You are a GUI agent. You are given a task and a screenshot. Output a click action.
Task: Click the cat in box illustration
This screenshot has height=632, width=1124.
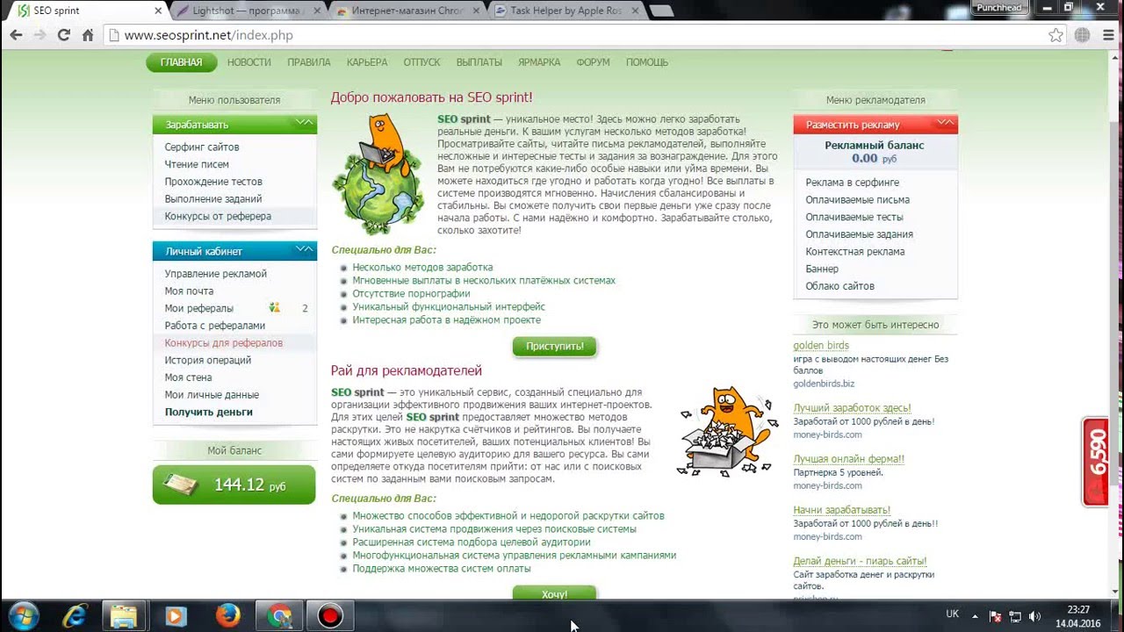[x=724, y=432]
